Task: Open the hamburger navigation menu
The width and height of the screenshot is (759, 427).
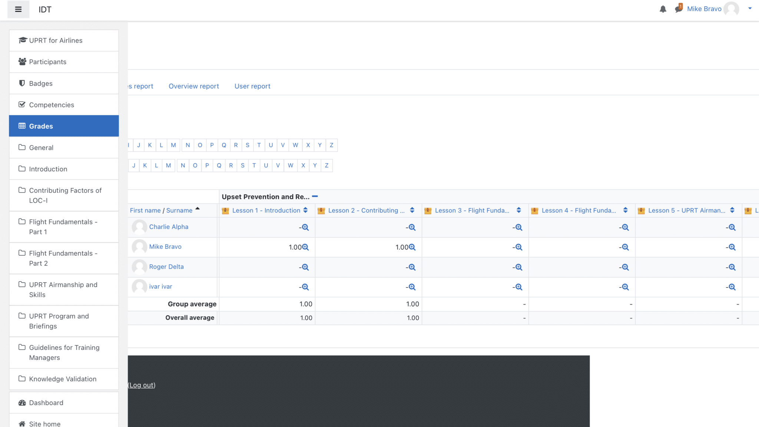Action: [18, 9]
